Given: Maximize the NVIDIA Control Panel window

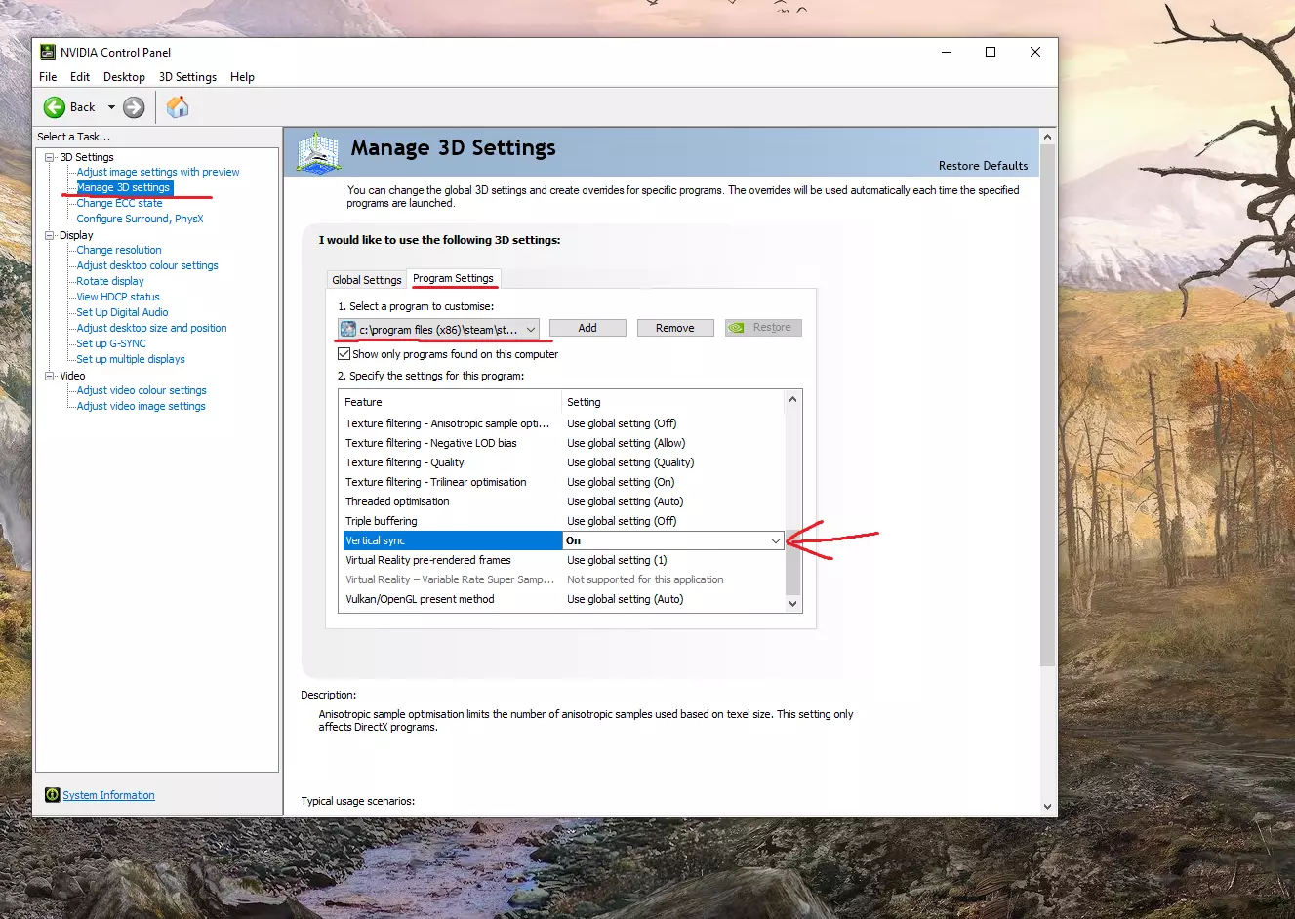Looking at the screenshot, I should pyautogui.click(x=991, y=52).
